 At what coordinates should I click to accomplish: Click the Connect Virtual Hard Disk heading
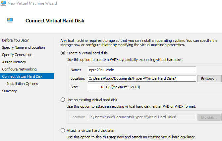[55, 21]
